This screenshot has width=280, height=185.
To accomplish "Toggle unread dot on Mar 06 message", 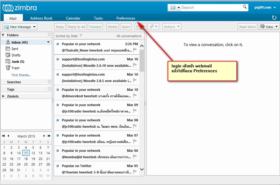I will click(58, 151).
